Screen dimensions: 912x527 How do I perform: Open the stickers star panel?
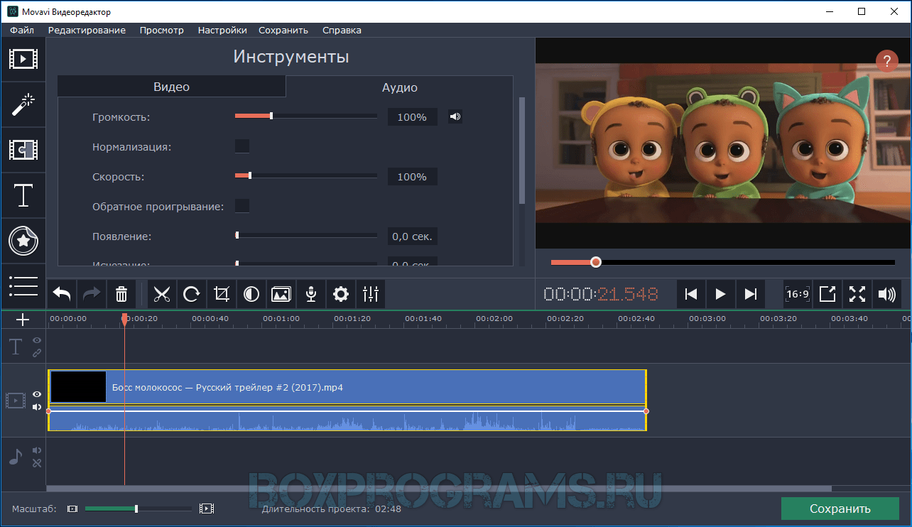(23, 241)
